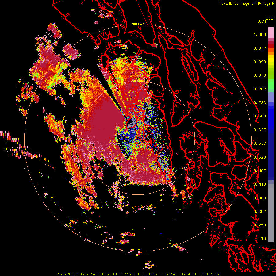Image resolution: width=276 pixels, height=276 pixels.
Task: Click the 03:48 timestamp
Action: click(214, 274)
